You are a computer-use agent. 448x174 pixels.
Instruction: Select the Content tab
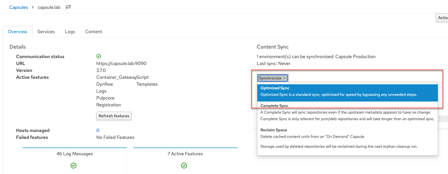click(x=94, y=32)
